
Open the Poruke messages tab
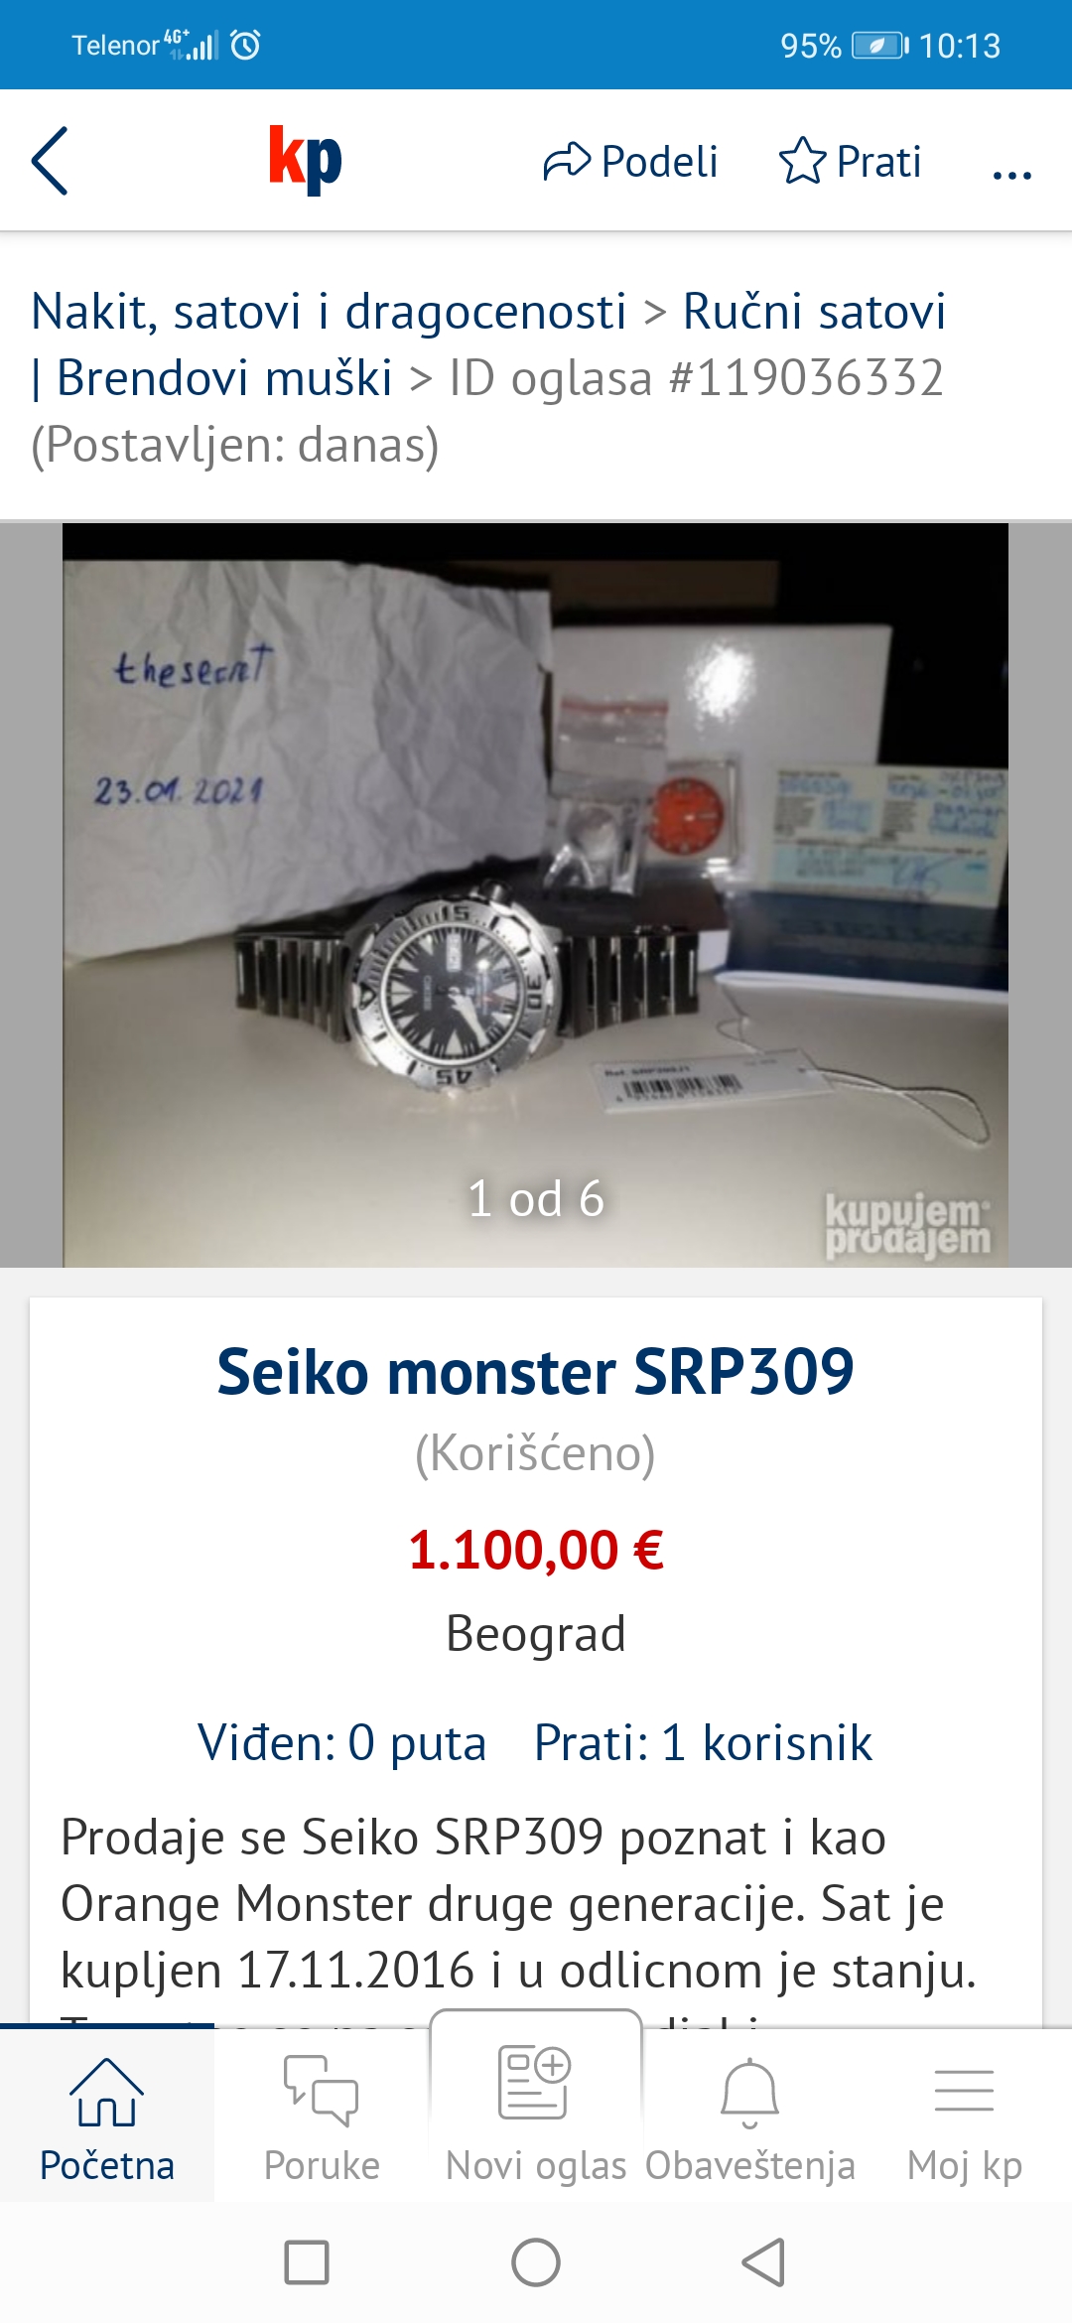pyautogui.click(x=322, y=2117)
